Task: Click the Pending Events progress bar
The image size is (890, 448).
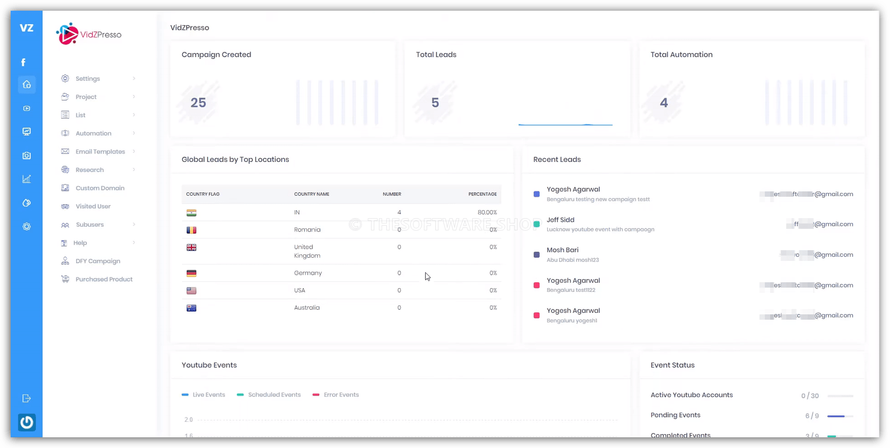Action: pyautogui.click(x=840, y=416)
